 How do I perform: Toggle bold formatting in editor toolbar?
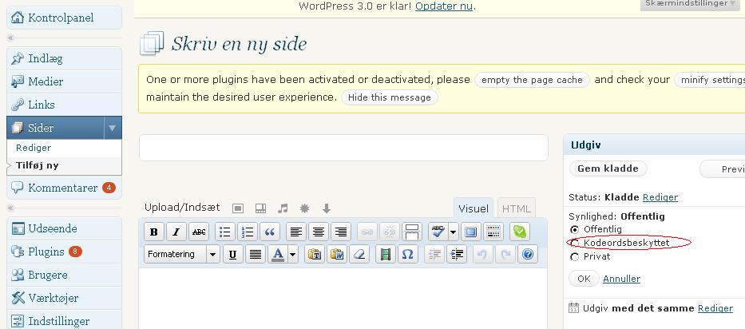tap(153, 232)
